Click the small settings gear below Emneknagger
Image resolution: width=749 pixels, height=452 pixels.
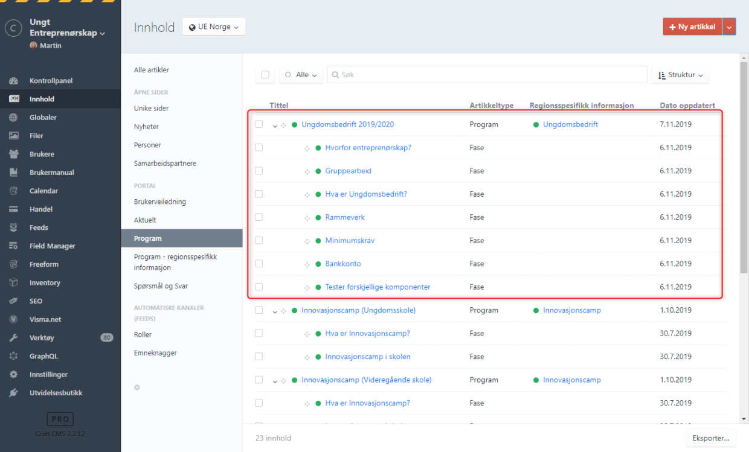click(137, 387)
